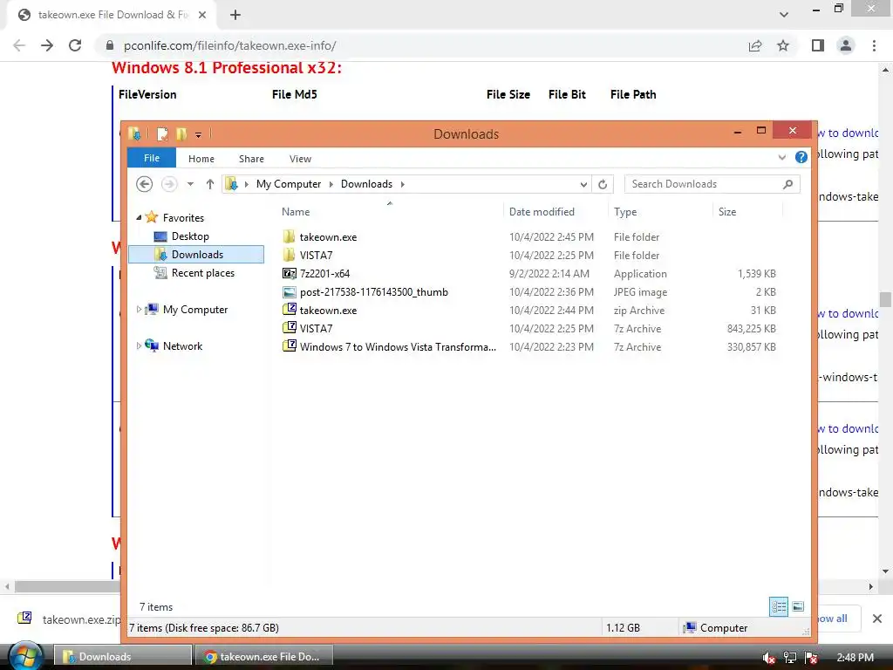
Task: Expand the My Computer tree node
Action: (x=139, y=310)
